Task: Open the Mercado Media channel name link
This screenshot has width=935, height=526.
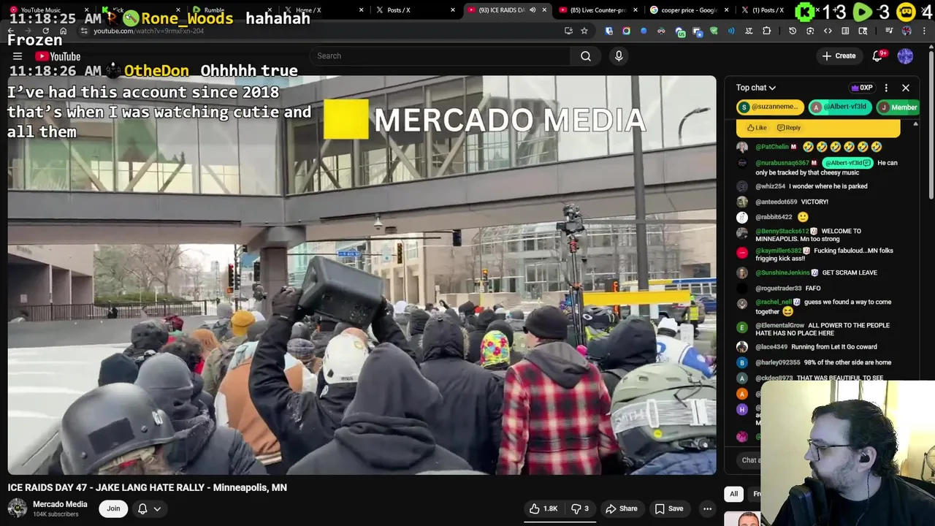Action: pos(60,504)
